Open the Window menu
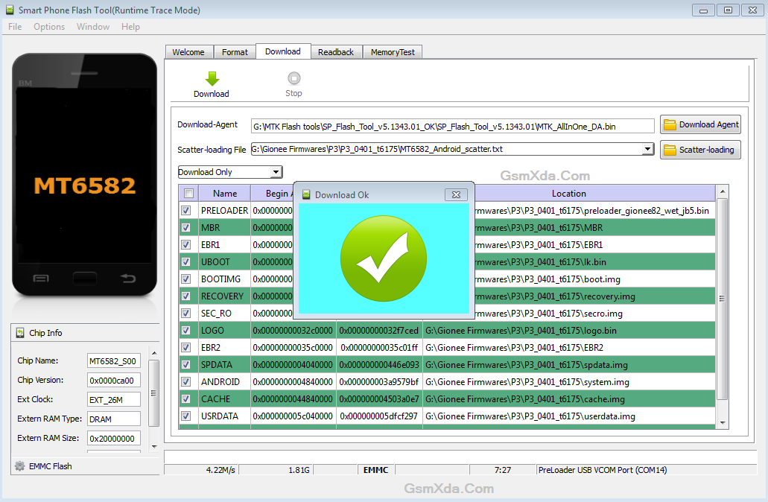The image size is (768, 502). pos(93,27)
